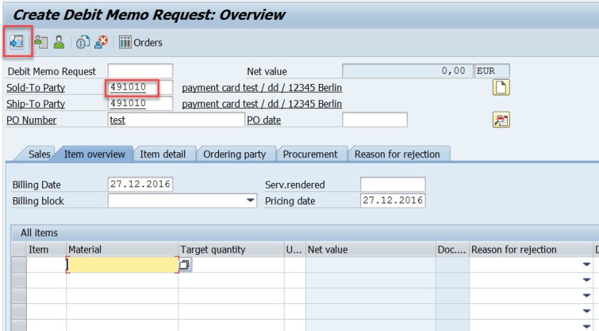
Task: Click the Sold-To Party address link
Action: coord(262,88)
